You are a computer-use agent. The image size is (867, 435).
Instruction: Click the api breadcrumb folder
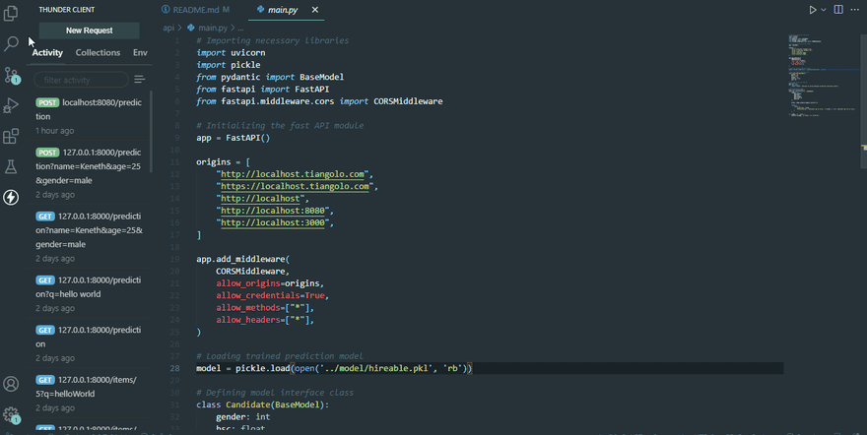[168, 28]
